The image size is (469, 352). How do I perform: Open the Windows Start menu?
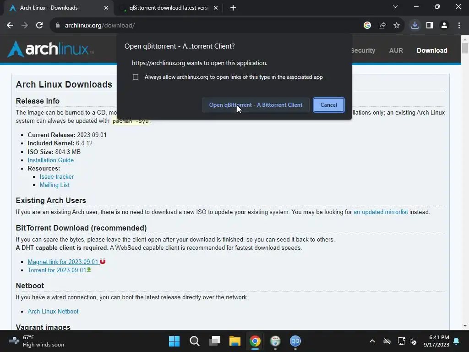(175, 341)
